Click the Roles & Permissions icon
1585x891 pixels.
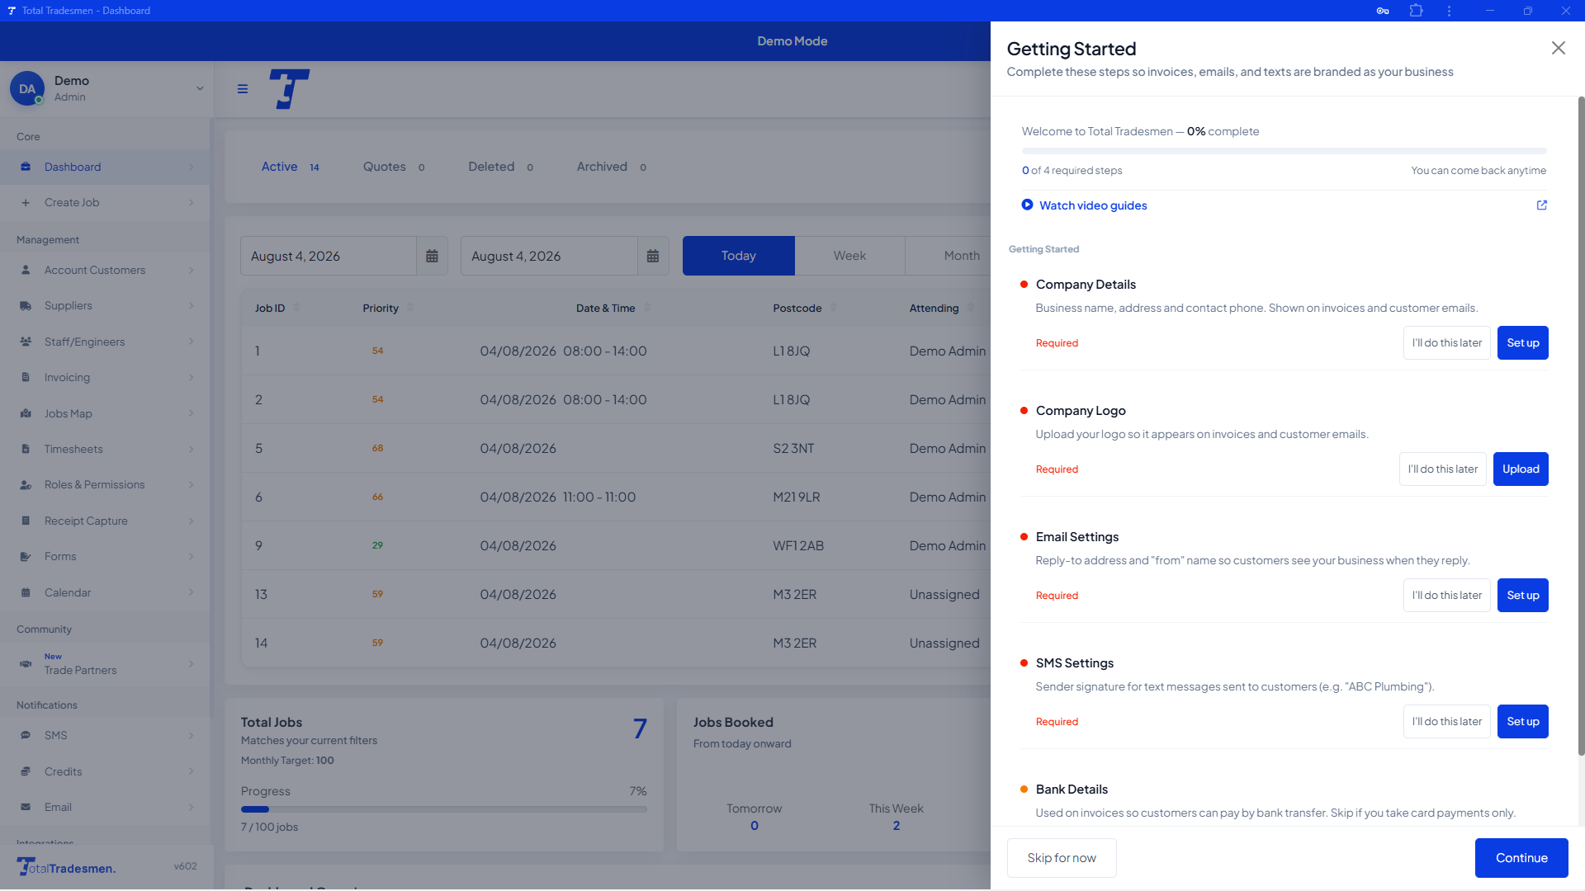click(26, 485)
